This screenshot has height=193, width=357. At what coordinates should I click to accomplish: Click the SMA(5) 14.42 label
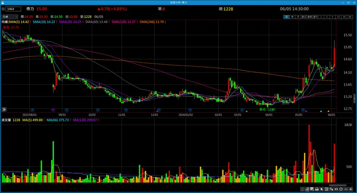tap(19, 22)
